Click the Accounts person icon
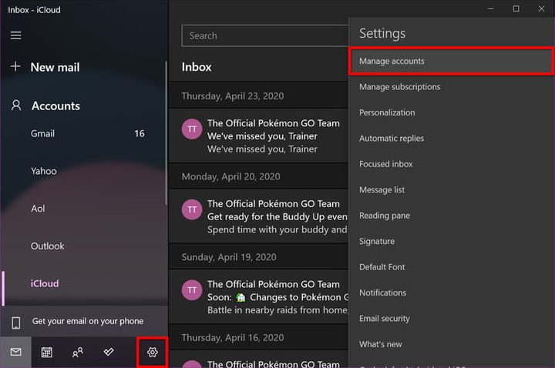555x368 pixels. tap(15, 105)
